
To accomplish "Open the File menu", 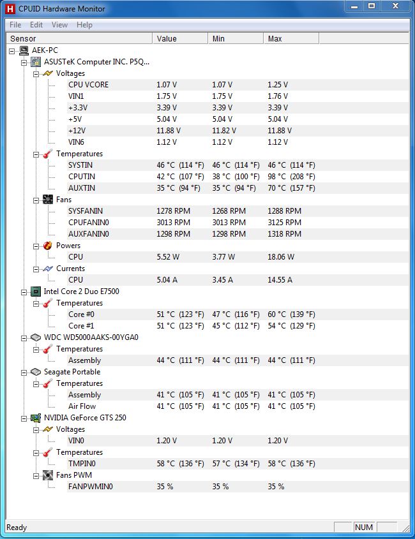I will pyautogui.click(x=15, y=25).
